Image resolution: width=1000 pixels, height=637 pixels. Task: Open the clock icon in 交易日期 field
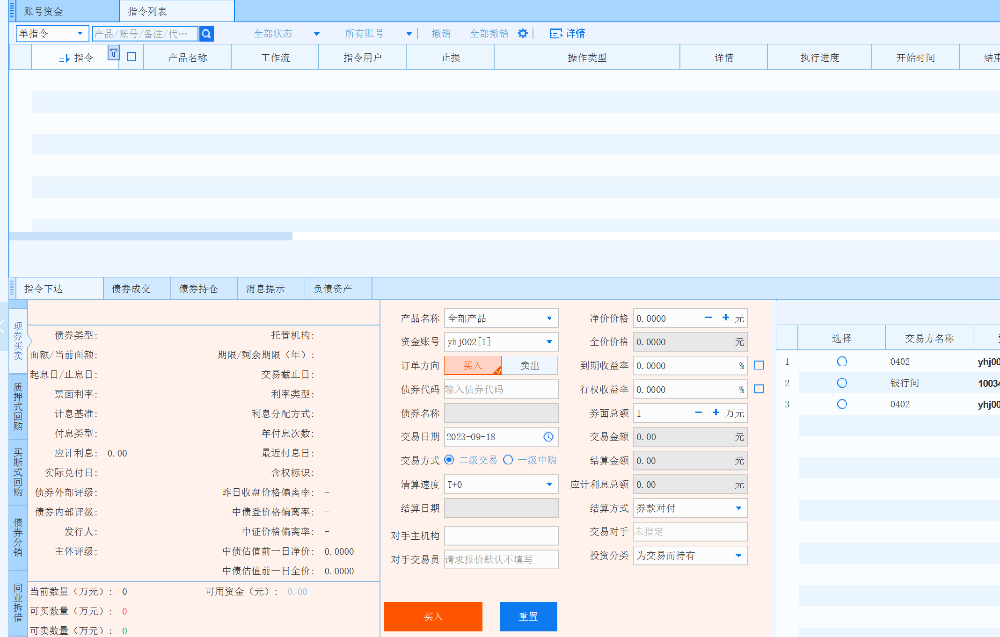(x=548, y=437)
